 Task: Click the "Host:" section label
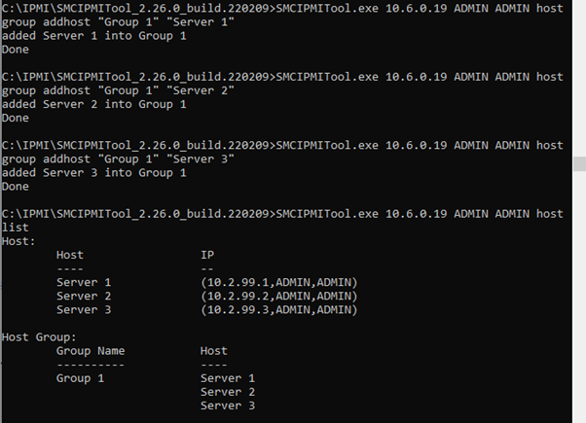18,240
